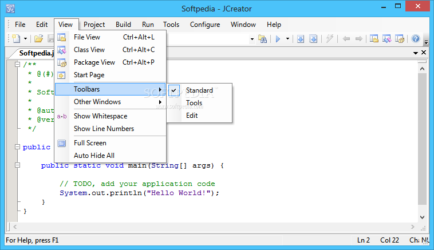Toggle Show Whitespace option
This screenshot has height=250, width=434.
pos(111,116)
